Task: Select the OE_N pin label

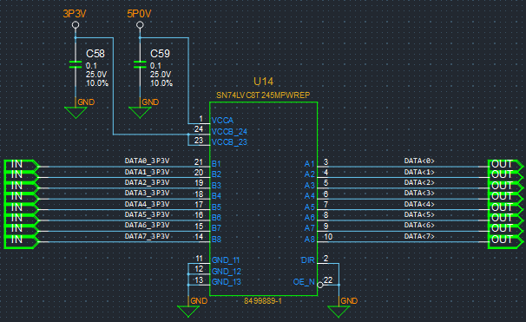Action: coord(304,282)
